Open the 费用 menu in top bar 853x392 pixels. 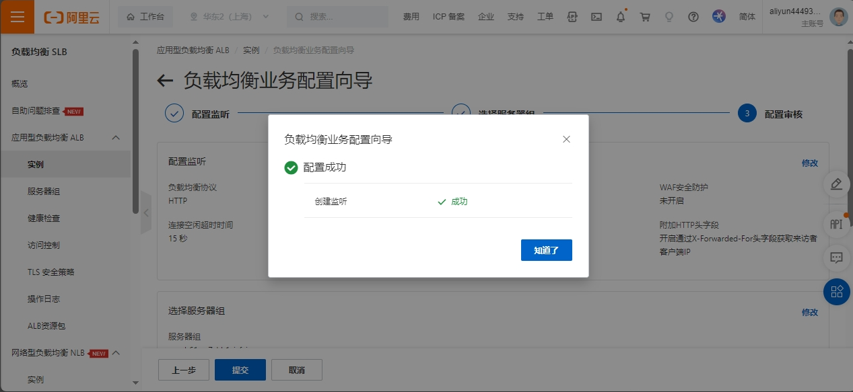click(x=411, y=17)
